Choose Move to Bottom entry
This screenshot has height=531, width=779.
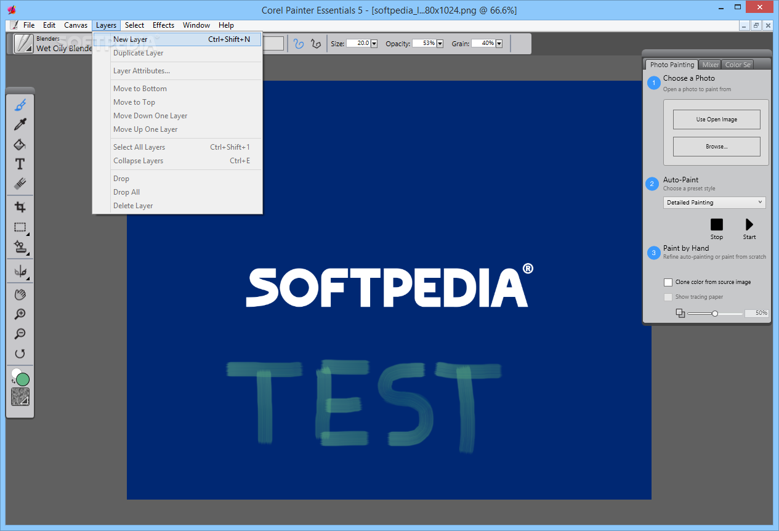coord(177,89)
